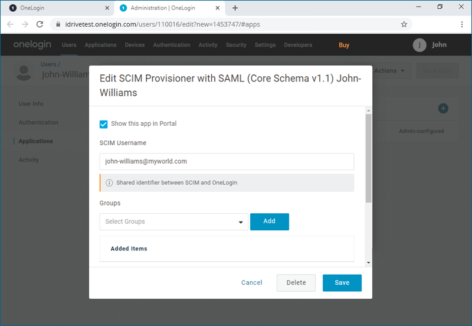Click the OneLogin logo in header

(32, 45)
